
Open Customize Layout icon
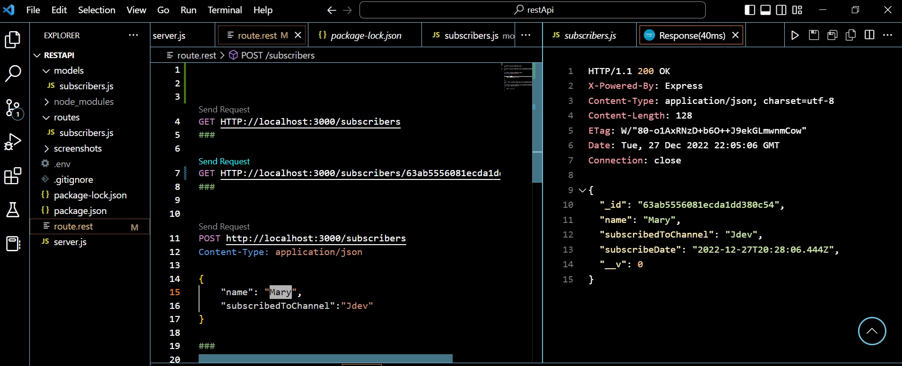click(797, 10)
